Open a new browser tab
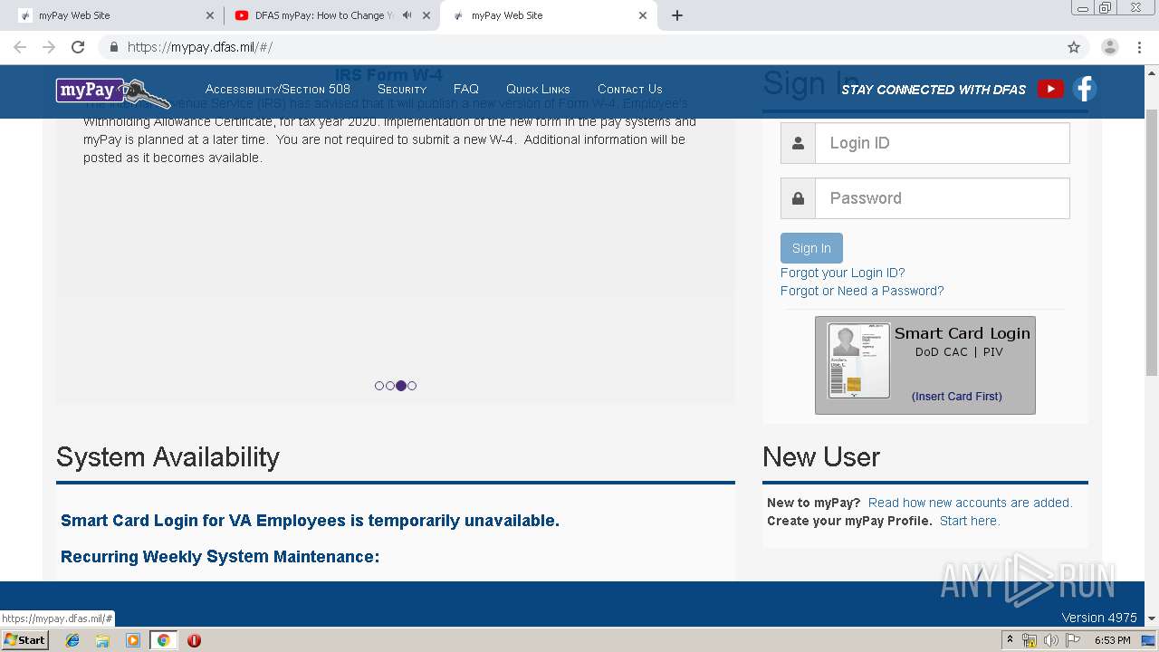Screen dimensions: 1159x652 (677, 15)
